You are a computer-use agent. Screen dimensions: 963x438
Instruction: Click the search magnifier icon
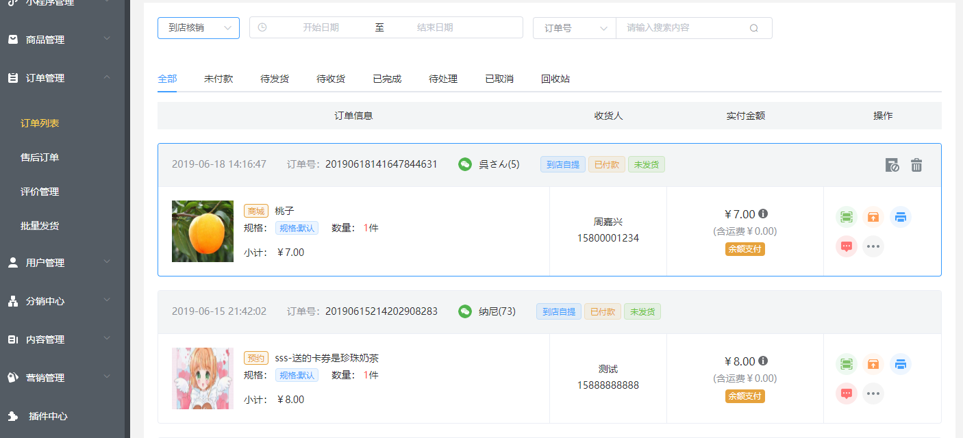[x=754, y=28]
